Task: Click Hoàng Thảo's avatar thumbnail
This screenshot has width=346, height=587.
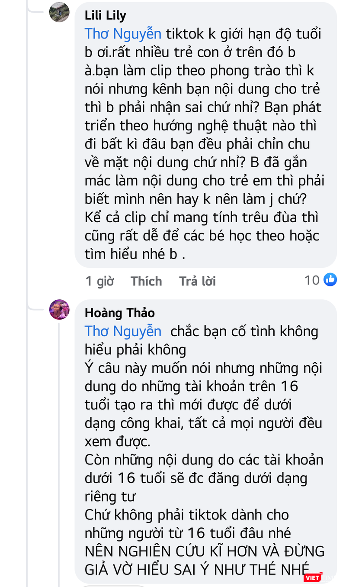Action: point(59,310)
